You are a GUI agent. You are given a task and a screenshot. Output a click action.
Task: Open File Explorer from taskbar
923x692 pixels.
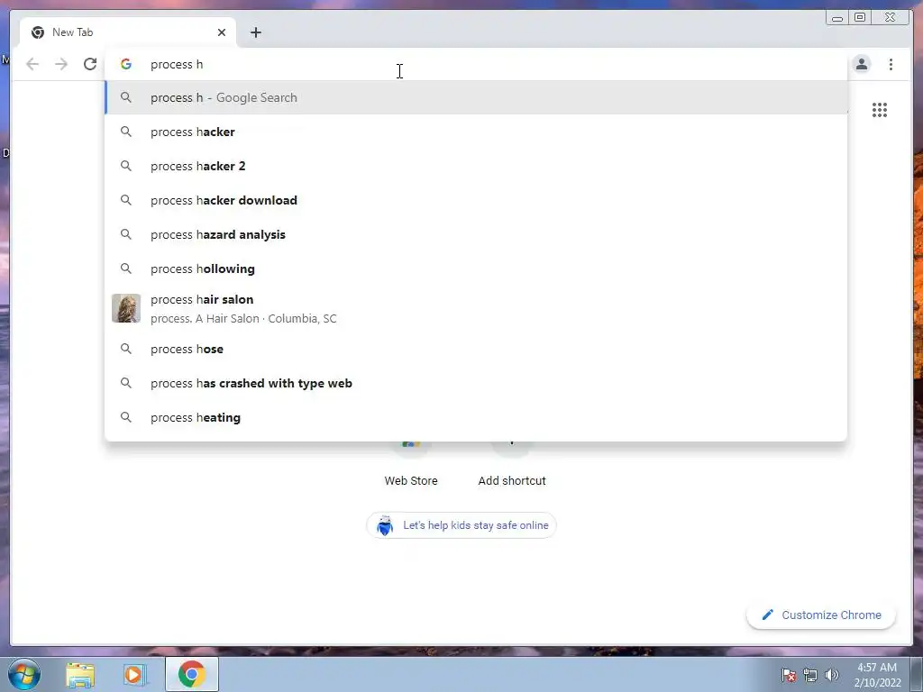(80, 674)
